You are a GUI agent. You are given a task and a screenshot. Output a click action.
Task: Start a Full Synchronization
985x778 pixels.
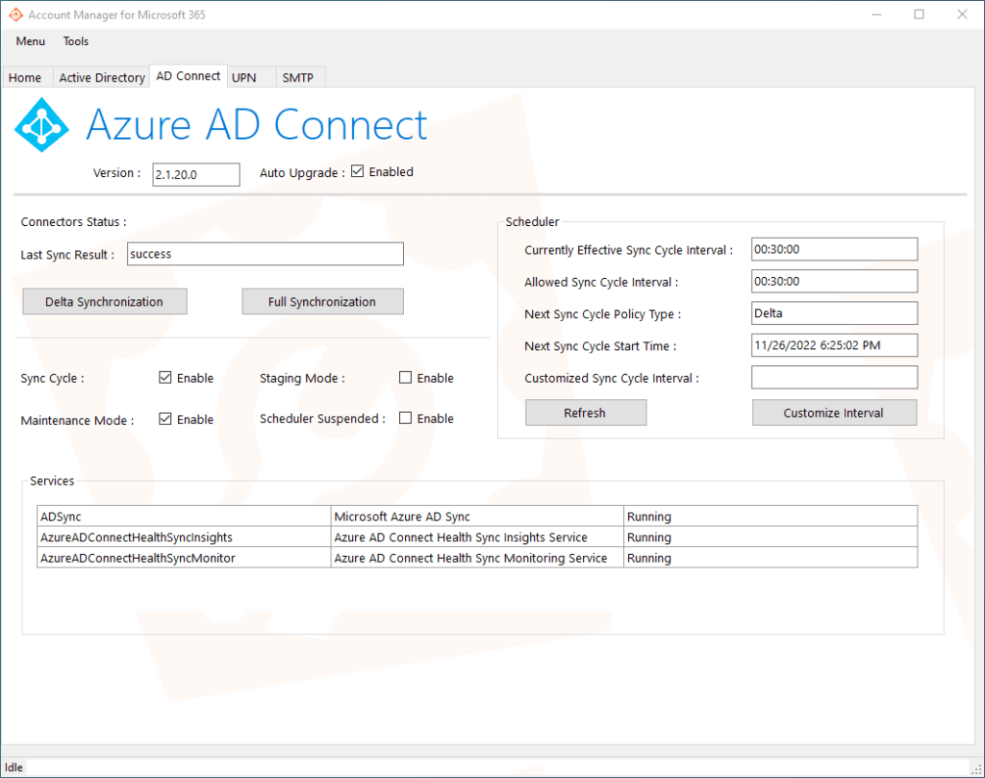pos(322,302)
